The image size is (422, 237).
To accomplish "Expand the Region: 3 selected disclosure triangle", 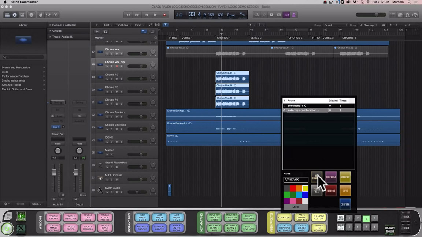I will (x=50, y=25).
